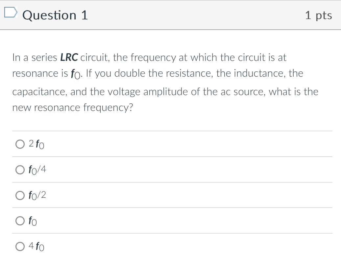
Task: Select the radio button for "f0"
Action: [20, 221]
